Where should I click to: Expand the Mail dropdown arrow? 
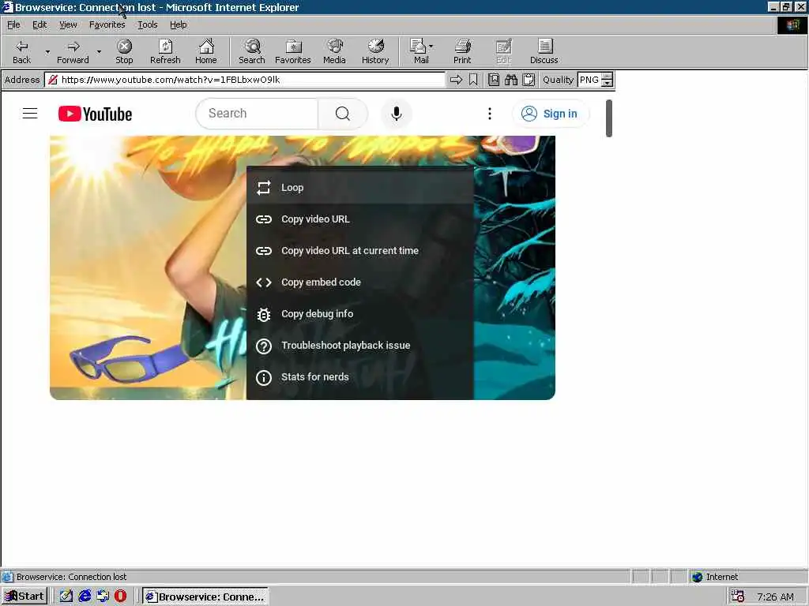(x=431, y=47)
